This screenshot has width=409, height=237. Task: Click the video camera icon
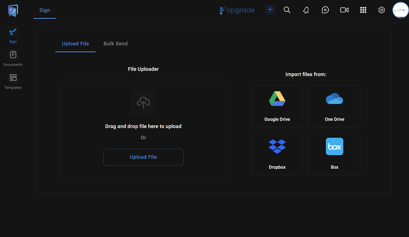click(344, 10)
